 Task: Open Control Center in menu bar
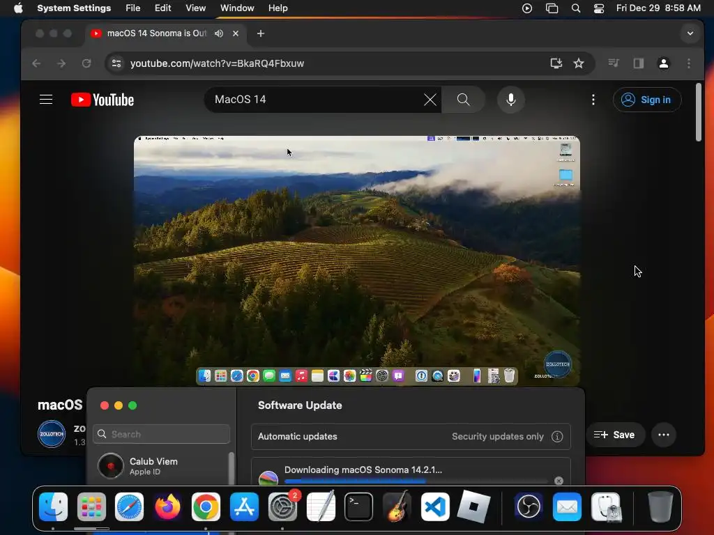coord(599,8)
